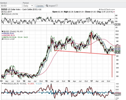126x100 pixels.
Task: Click the $USD (Daily) 91.83 legend label
Action: [12, 31]
